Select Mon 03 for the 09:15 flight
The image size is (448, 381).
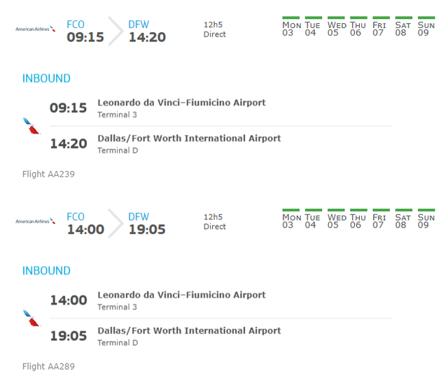point(291,27)
